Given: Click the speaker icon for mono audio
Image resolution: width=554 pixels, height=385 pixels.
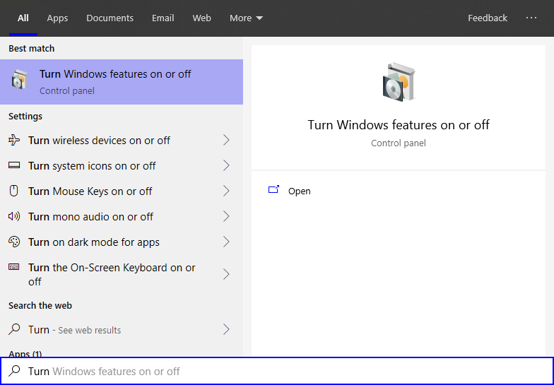Looking at the screenshot, I should (x=14, y=216).
